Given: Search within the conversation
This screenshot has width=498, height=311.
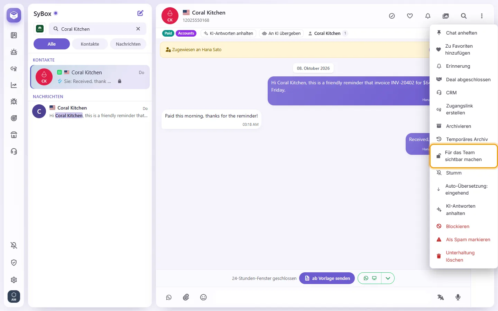Looking at the screenshot, I should point(464,16).
